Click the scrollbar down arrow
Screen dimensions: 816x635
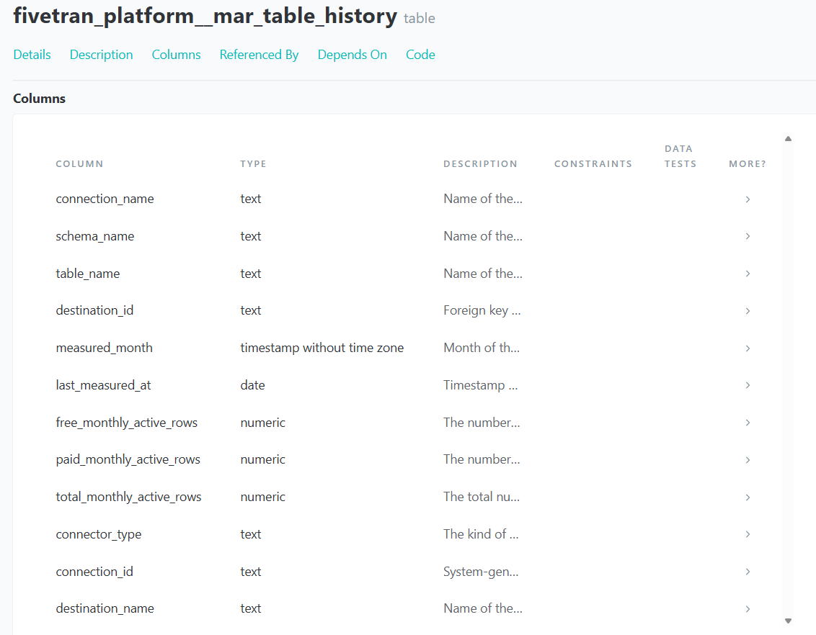pyautogui.click(x=788, y=621)
